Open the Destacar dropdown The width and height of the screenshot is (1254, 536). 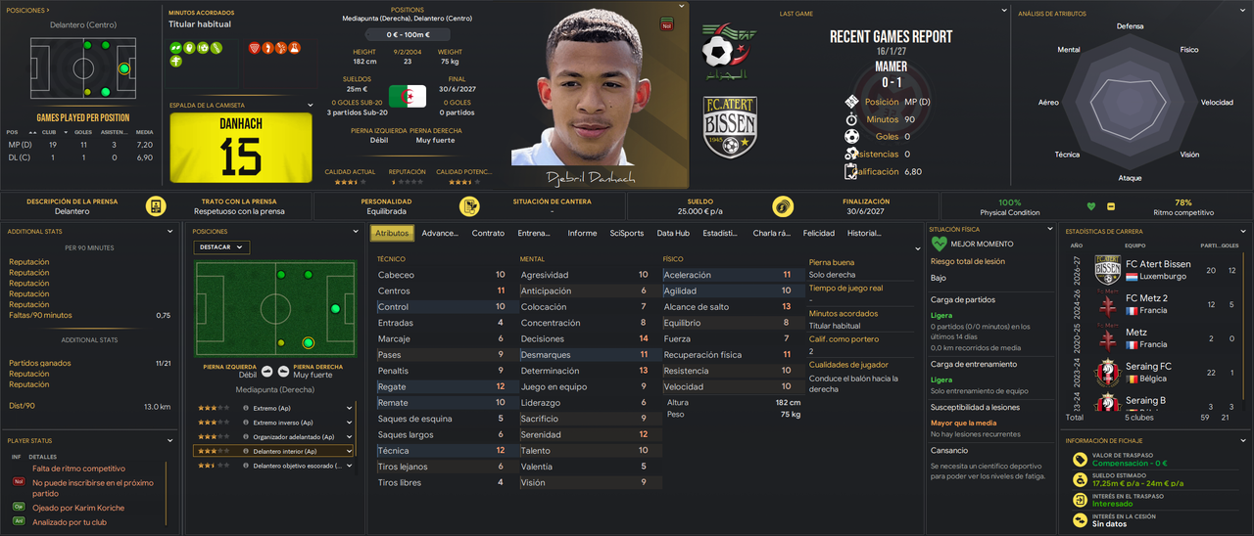pyautogui.click(x=222, y=247)
